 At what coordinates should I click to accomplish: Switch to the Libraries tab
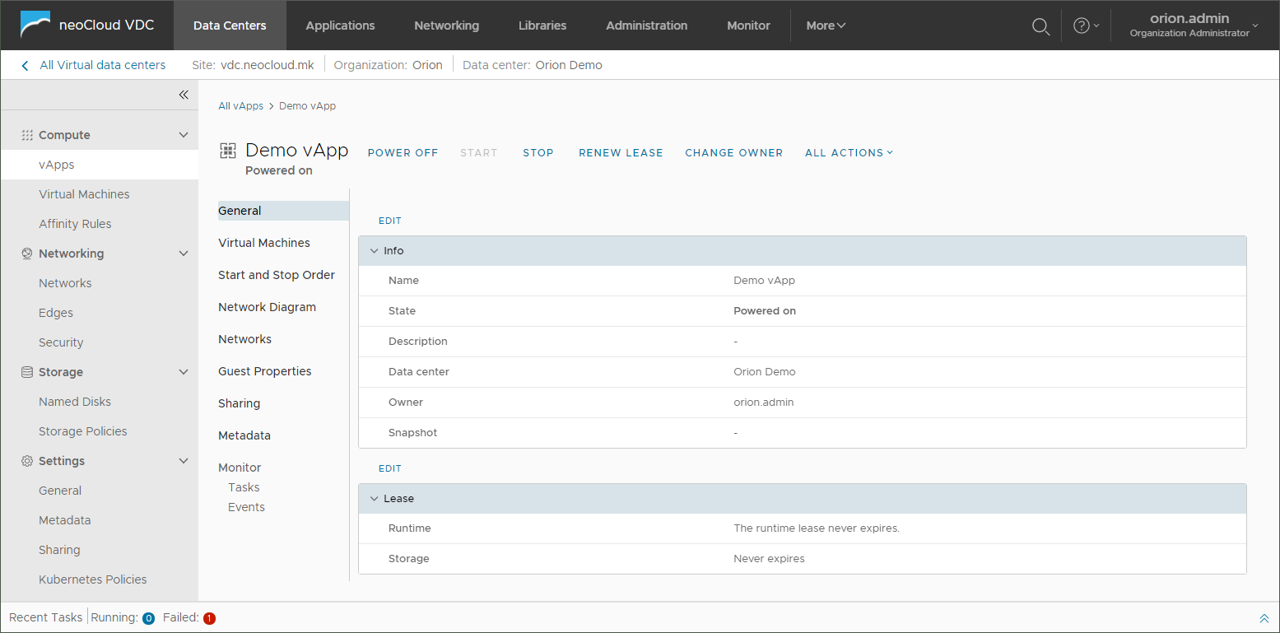pos(542,26)
